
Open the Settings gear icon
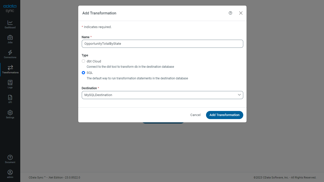point(10,112)
